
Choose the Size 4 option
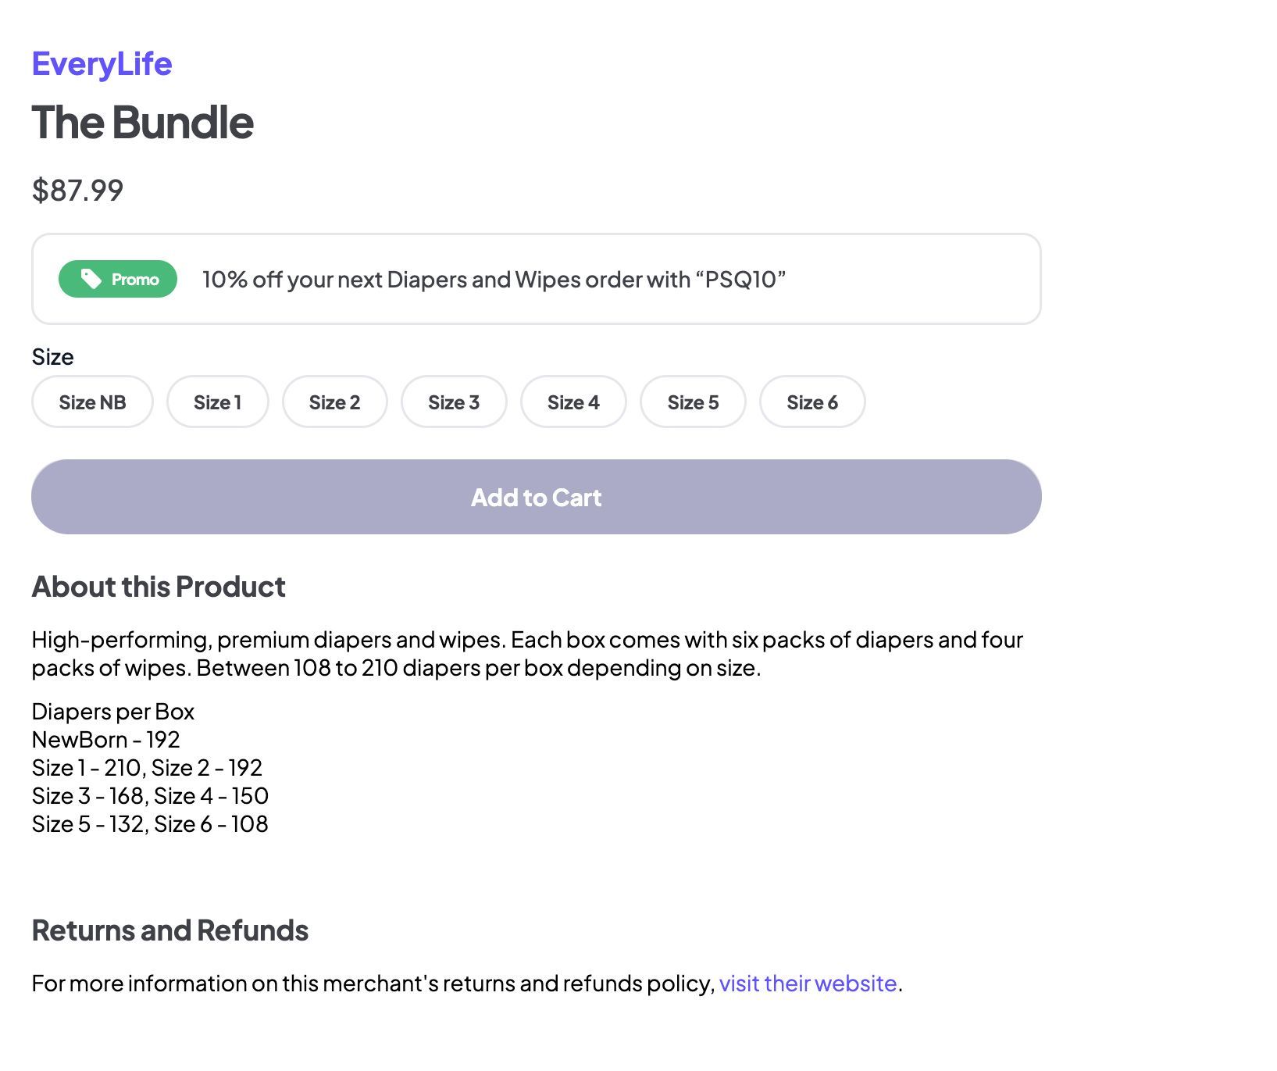573,402
